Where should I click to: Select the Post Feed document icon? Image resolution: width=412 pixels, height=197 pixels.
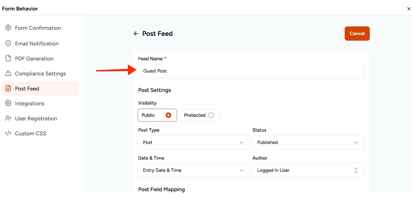8,88
